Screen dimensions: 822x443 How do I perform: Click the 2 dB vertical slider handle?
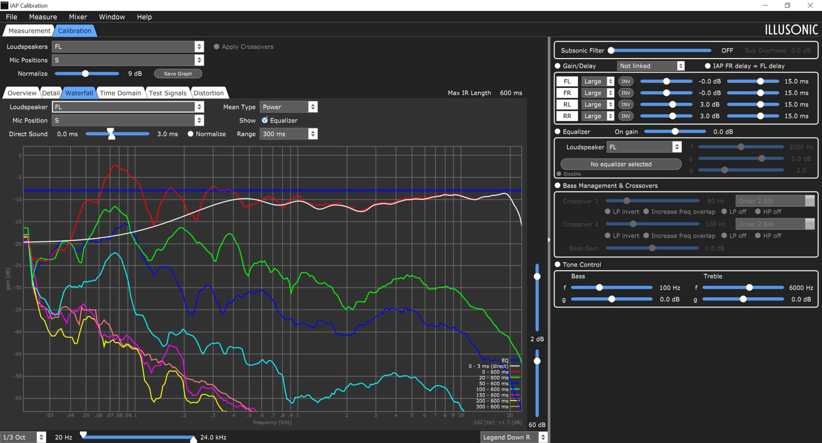(537, 276)
